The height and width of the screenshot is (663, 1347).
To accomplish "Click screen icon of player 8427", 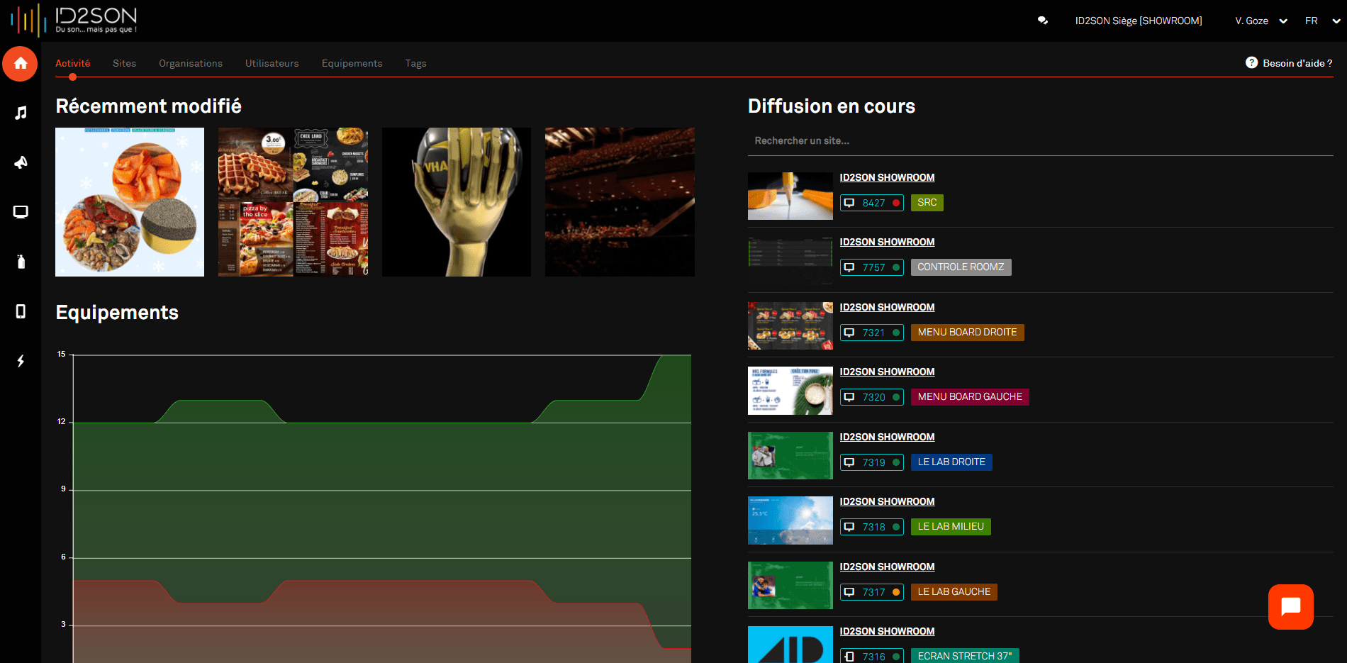I will [849, 203].
